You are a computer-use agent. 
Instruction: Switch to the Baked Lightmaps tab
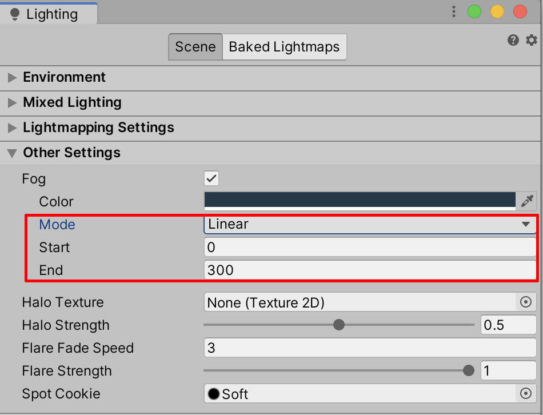[x=284, y=47]
